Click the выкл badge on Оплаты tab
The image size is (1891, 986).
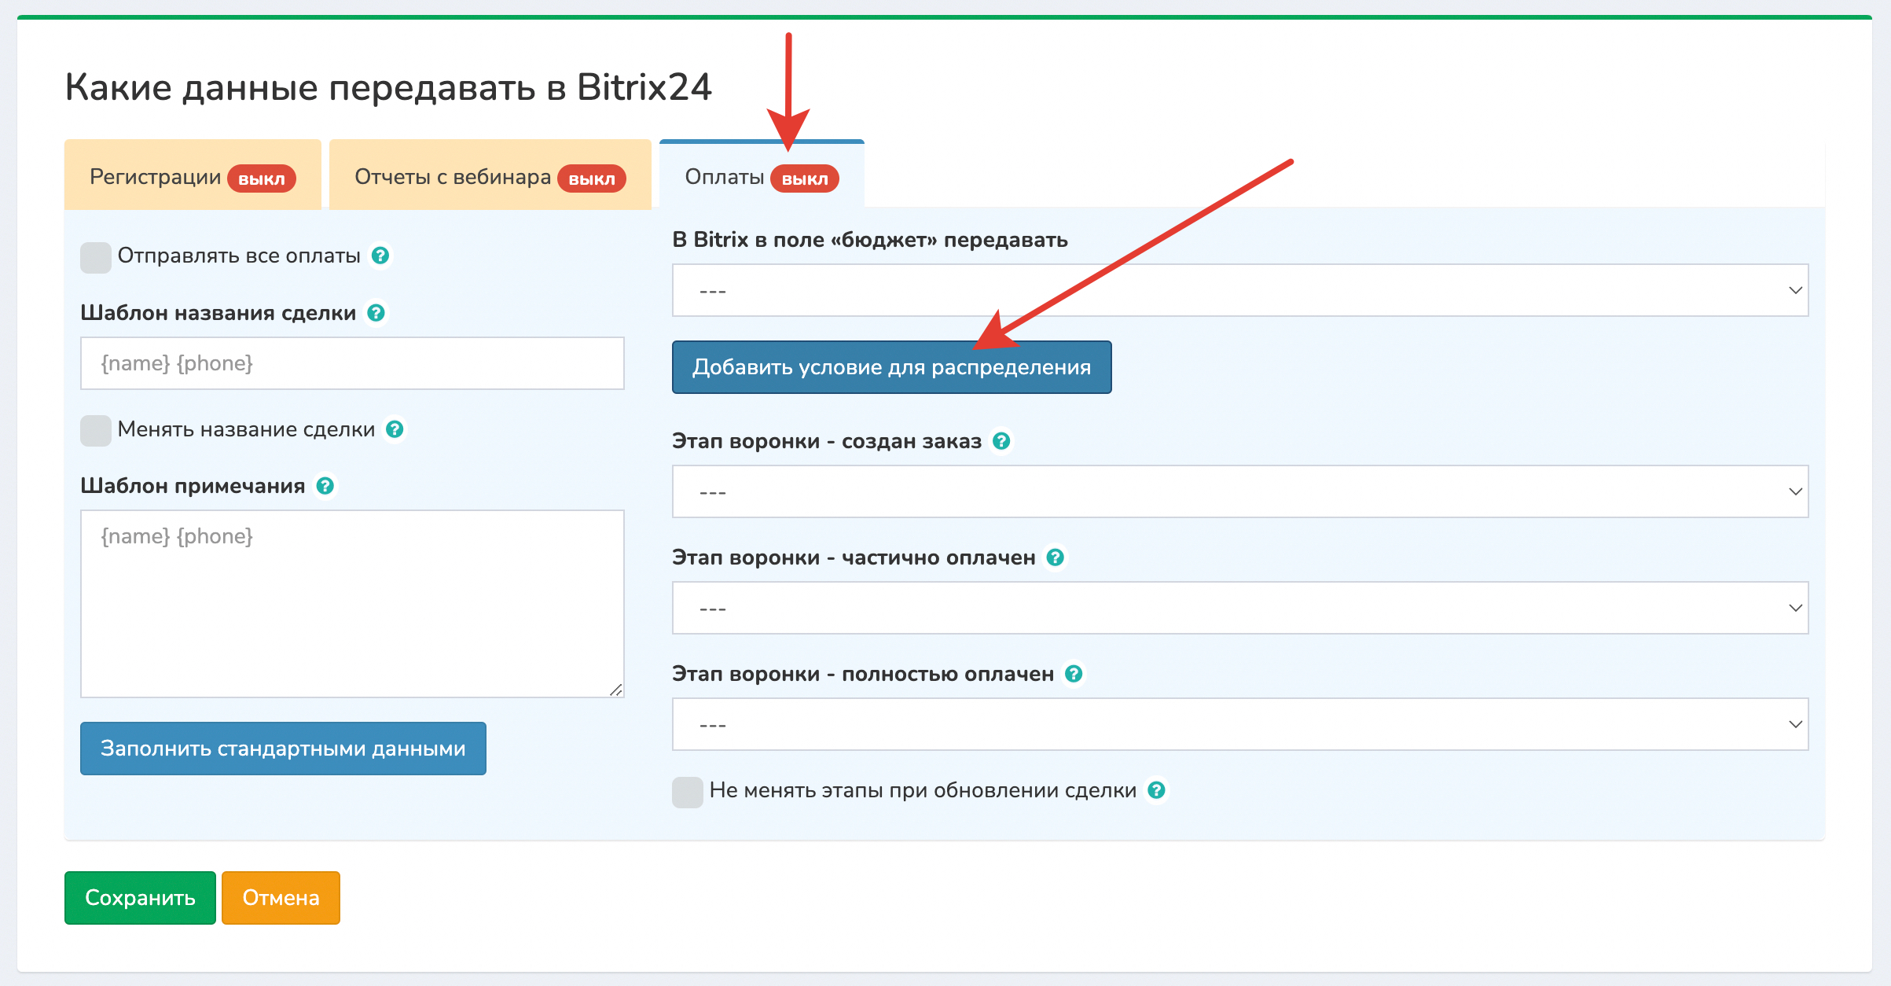coord(805,178)
